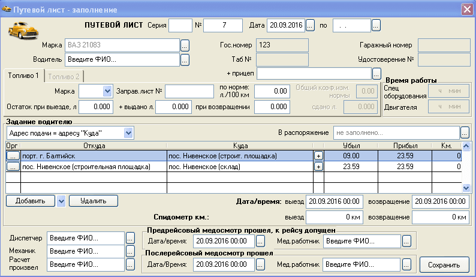Click the + выдано л. field

pyautogui.click(x=174, y=107)
